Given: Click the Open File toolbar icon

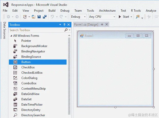Looking at the screenshot, I should 34,17.
